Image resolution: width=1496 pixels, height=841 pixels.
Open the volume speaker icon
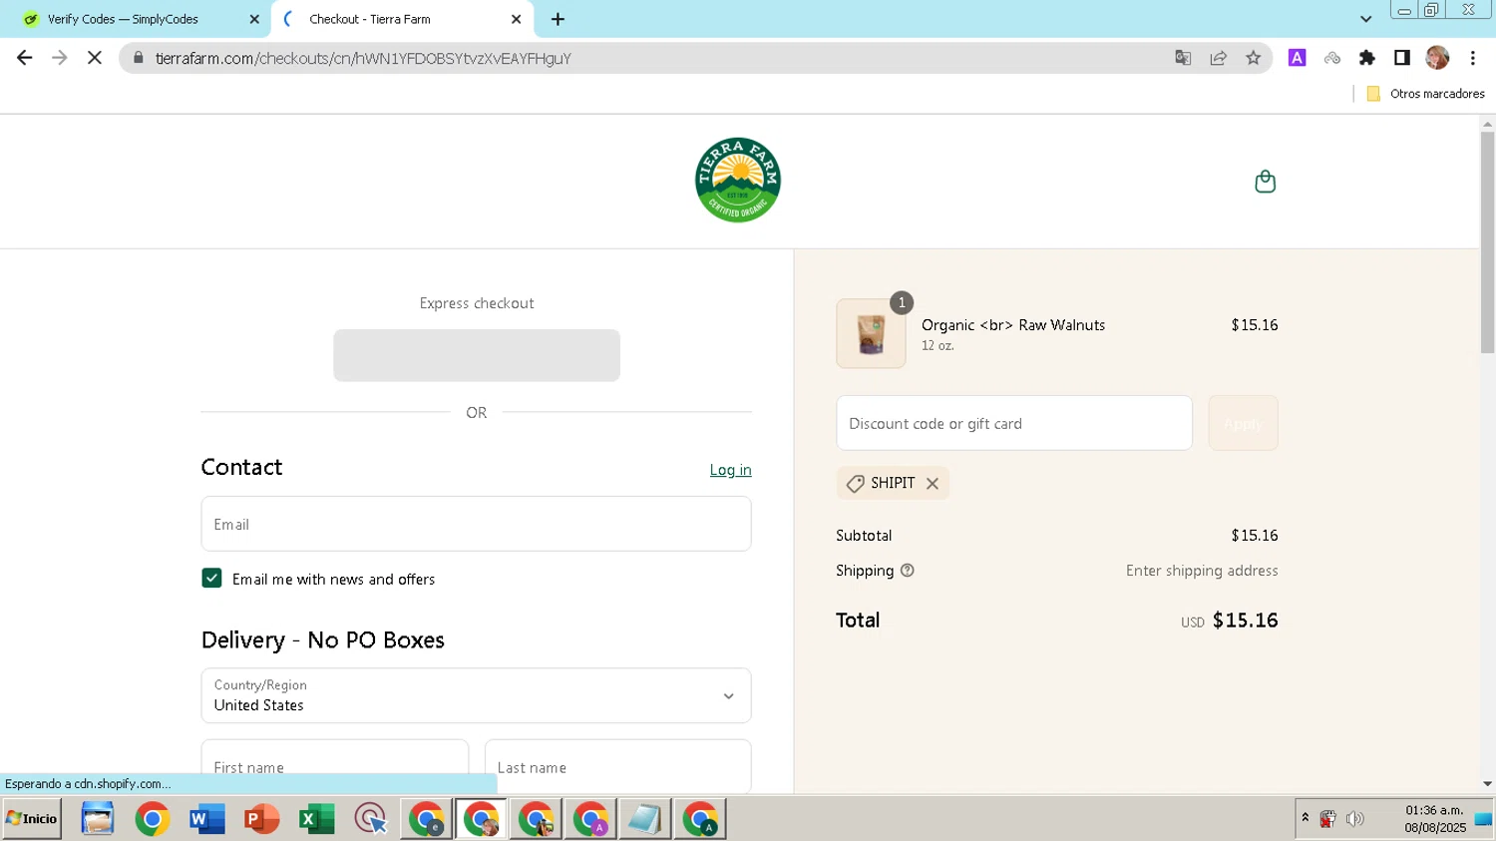tap(1354, 819)
